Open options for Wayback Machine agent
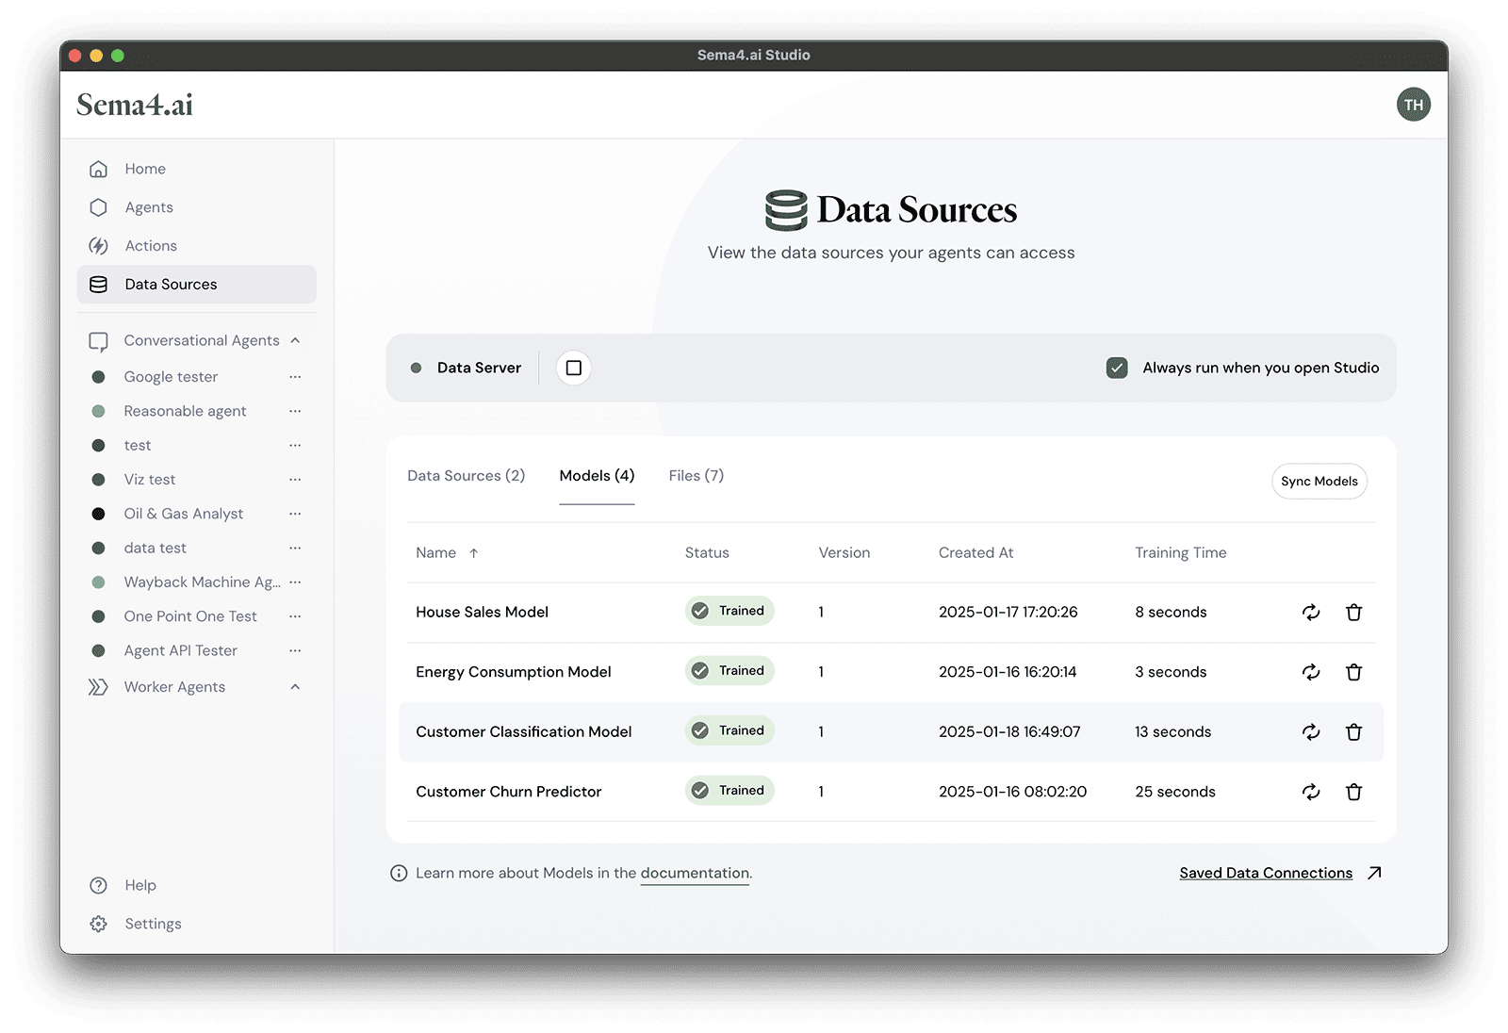 click(x=295, y=582)
